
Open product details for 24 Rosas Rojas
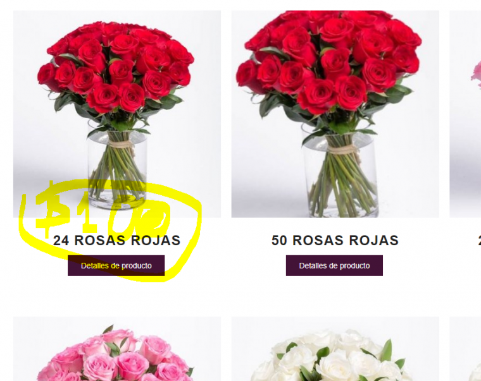[116, 265]
